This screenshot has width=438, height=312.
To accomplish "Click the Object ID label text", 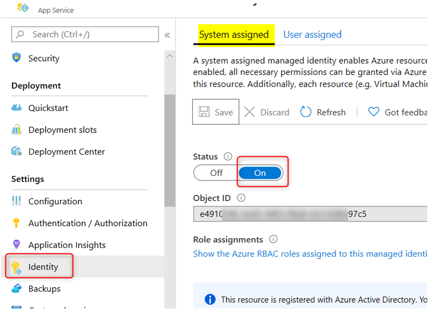I will pyautogui.click(x=212, y=198).
